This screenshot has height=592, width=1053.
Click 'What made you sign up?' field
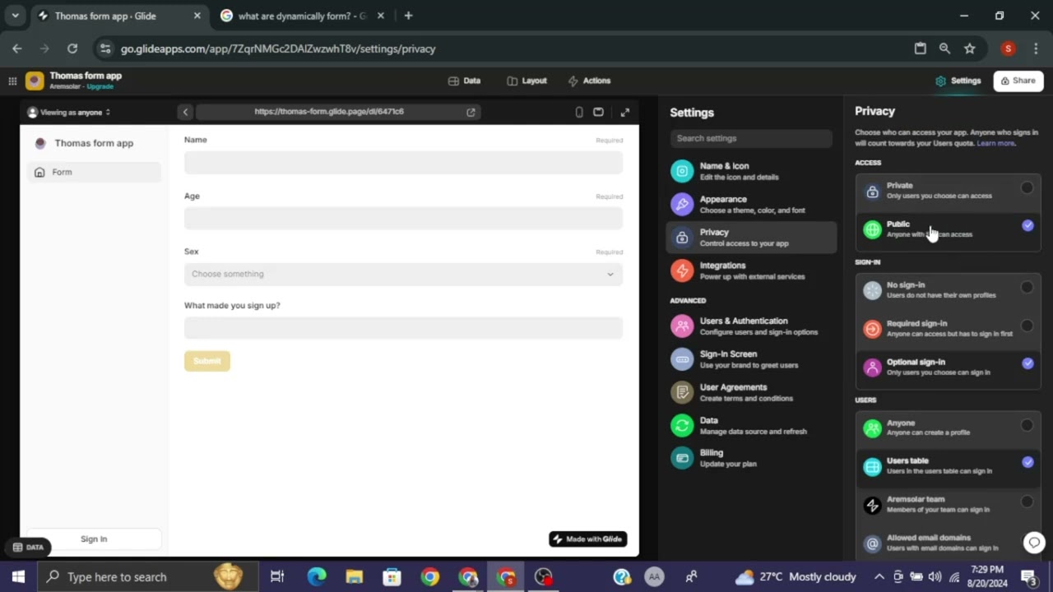pyautogui.click(x=403, y=328)
